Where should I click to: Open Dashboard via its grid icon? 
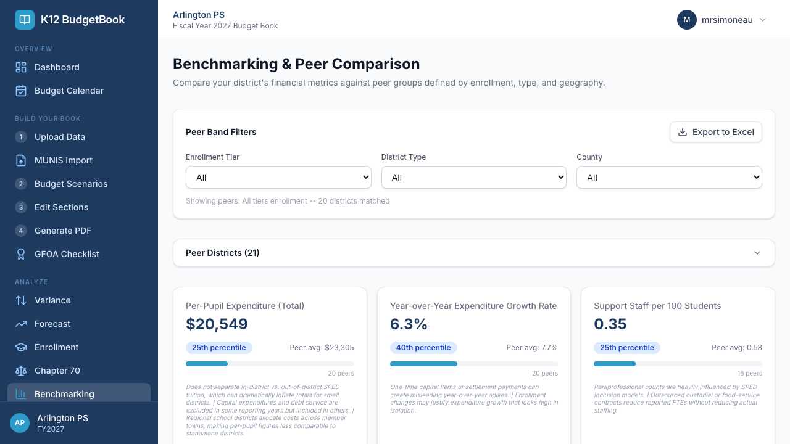pos(21,67)
